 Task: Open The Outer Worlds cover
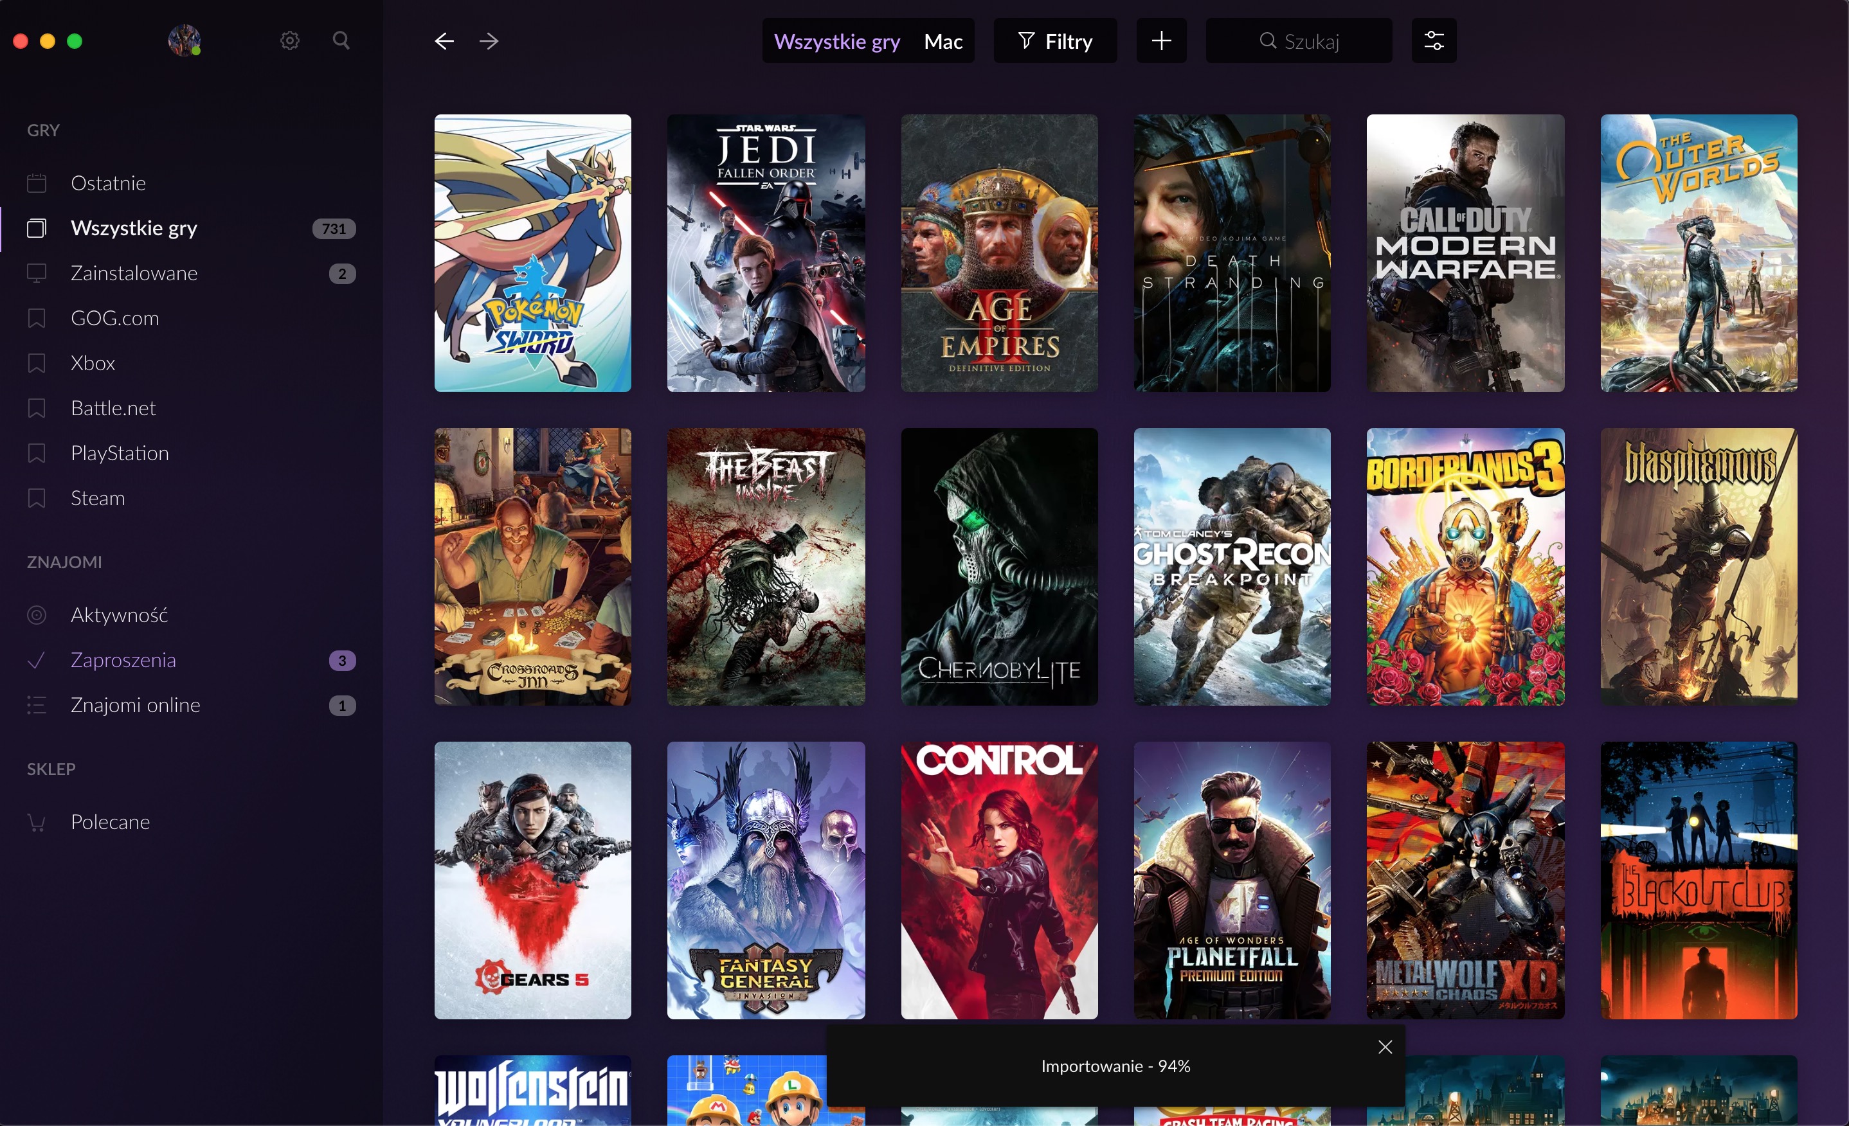1698,253
